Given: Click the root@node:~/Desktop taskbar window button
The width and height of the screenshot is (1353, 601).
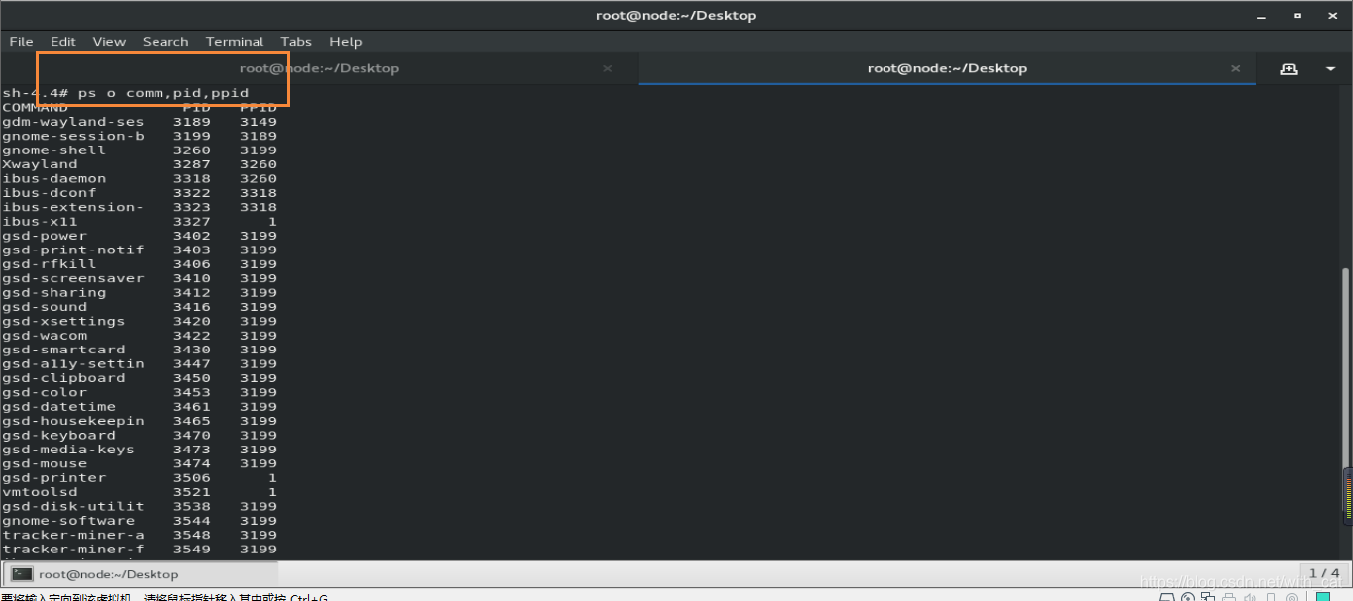Looking at the screenshot, I should [x=141, y=574].
